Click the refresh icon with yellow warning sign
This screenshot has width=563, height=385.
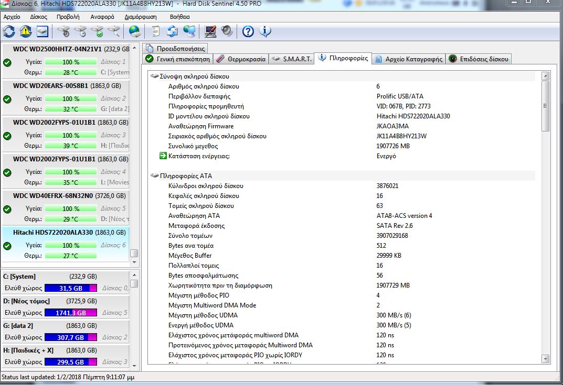coord(26,31)
